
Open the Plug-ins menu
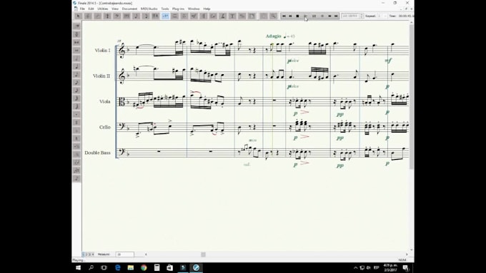178,9
